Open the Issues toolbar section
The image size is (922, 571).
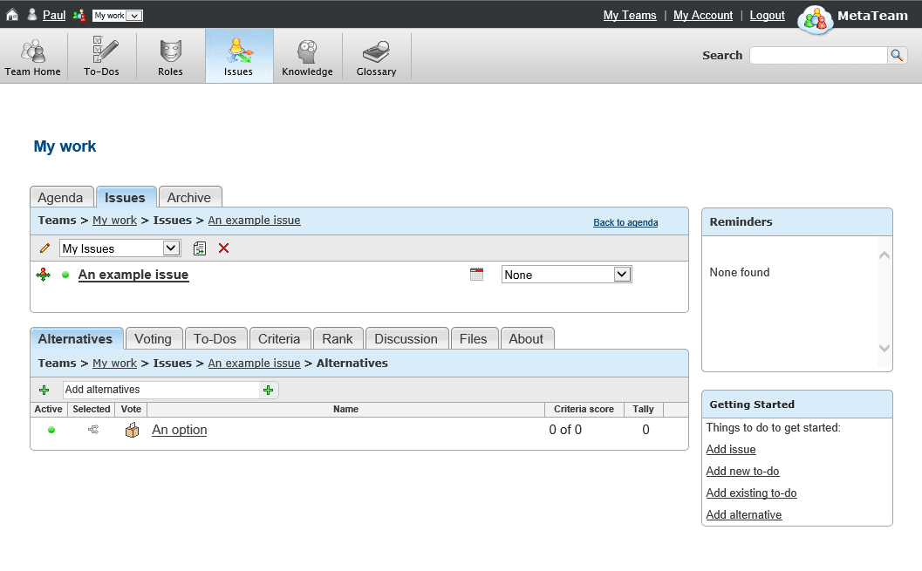pos(238,57)
